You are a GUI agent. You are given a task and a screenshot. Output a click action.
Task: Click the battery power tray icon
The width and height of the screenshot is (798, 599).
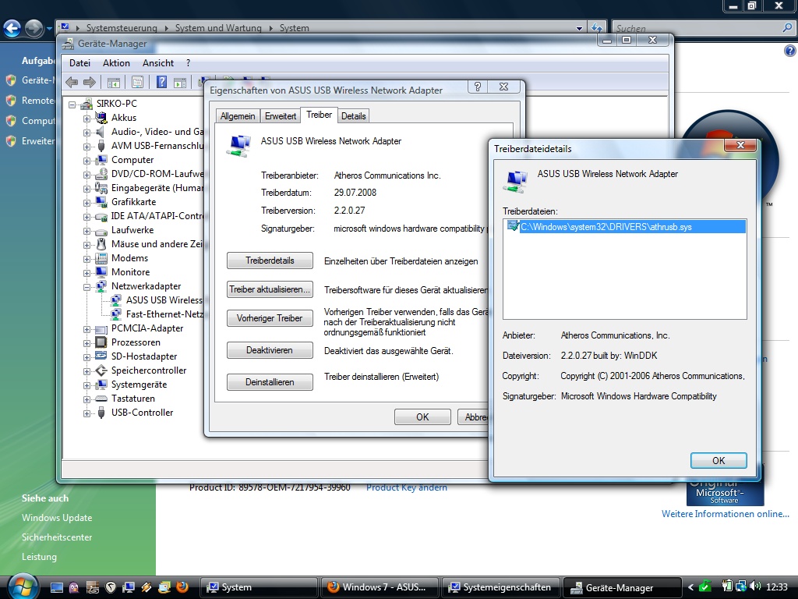click(x=727, y=587)
